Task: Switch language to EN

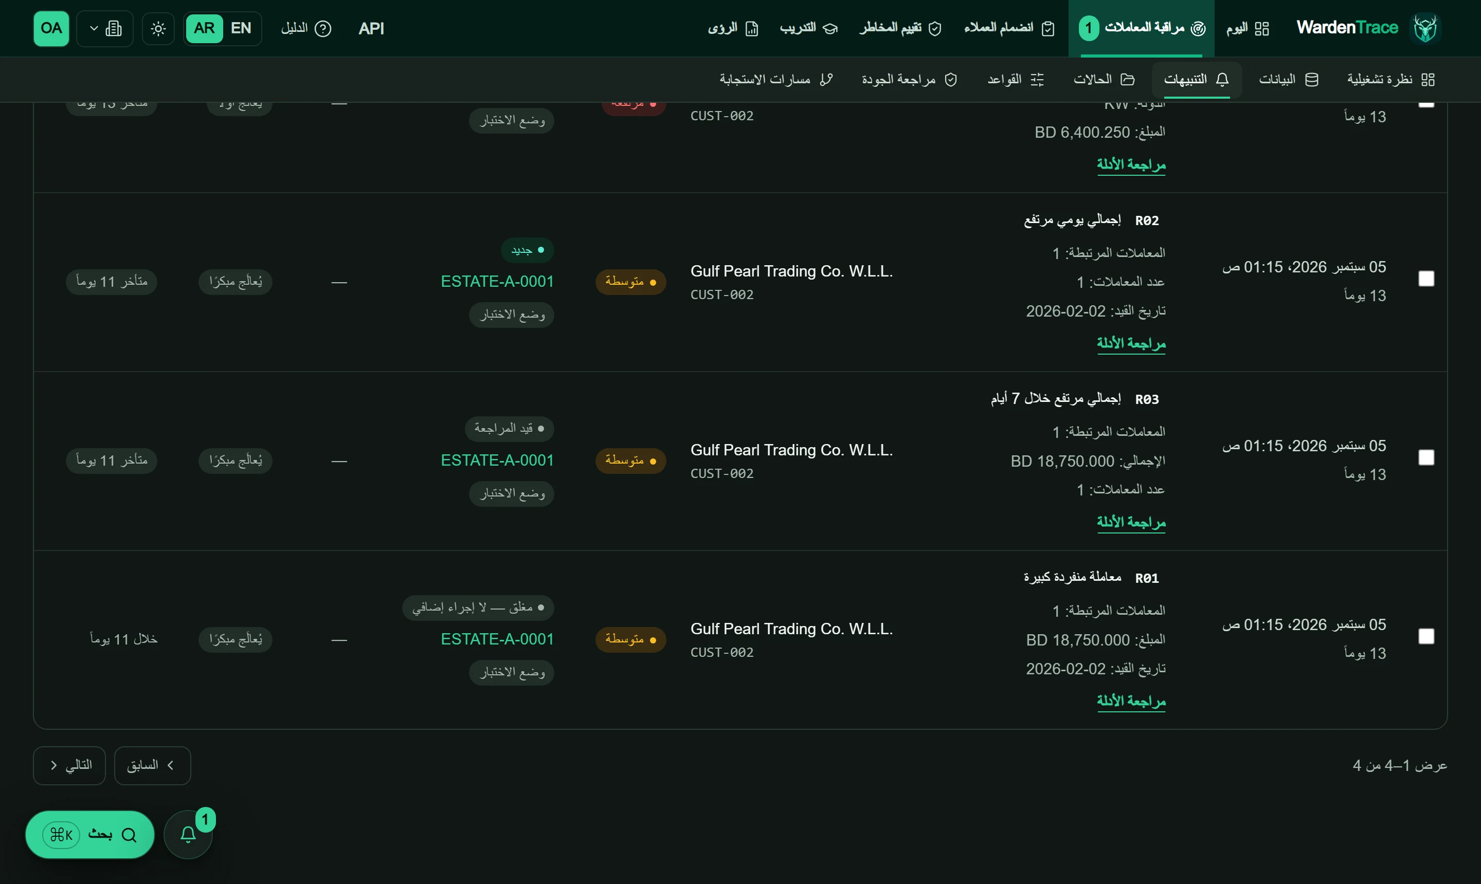Action: (241, 29)
